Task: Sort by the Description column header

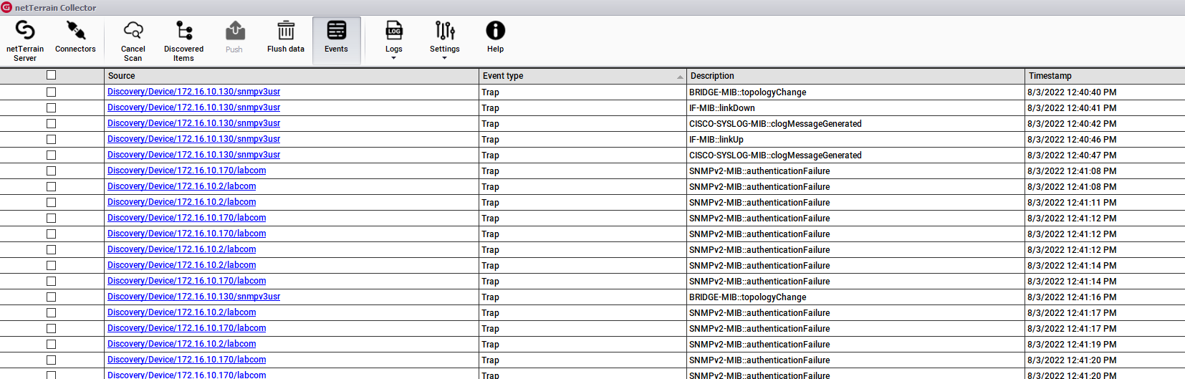Action: point(711,76)
